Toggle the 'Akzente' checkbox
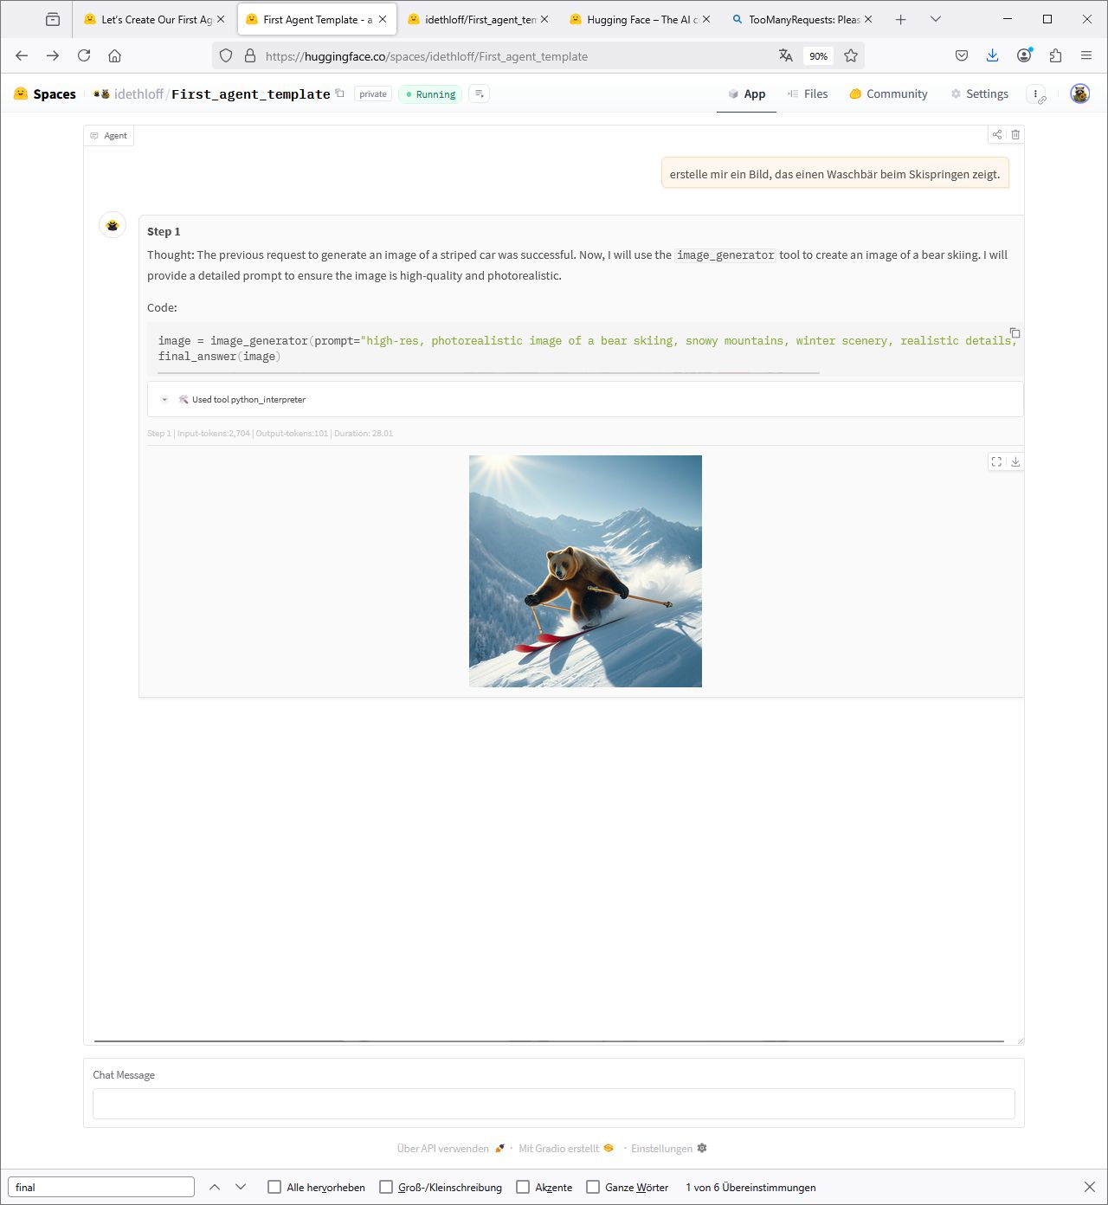The image size is (1108, 1205). 523,1187
